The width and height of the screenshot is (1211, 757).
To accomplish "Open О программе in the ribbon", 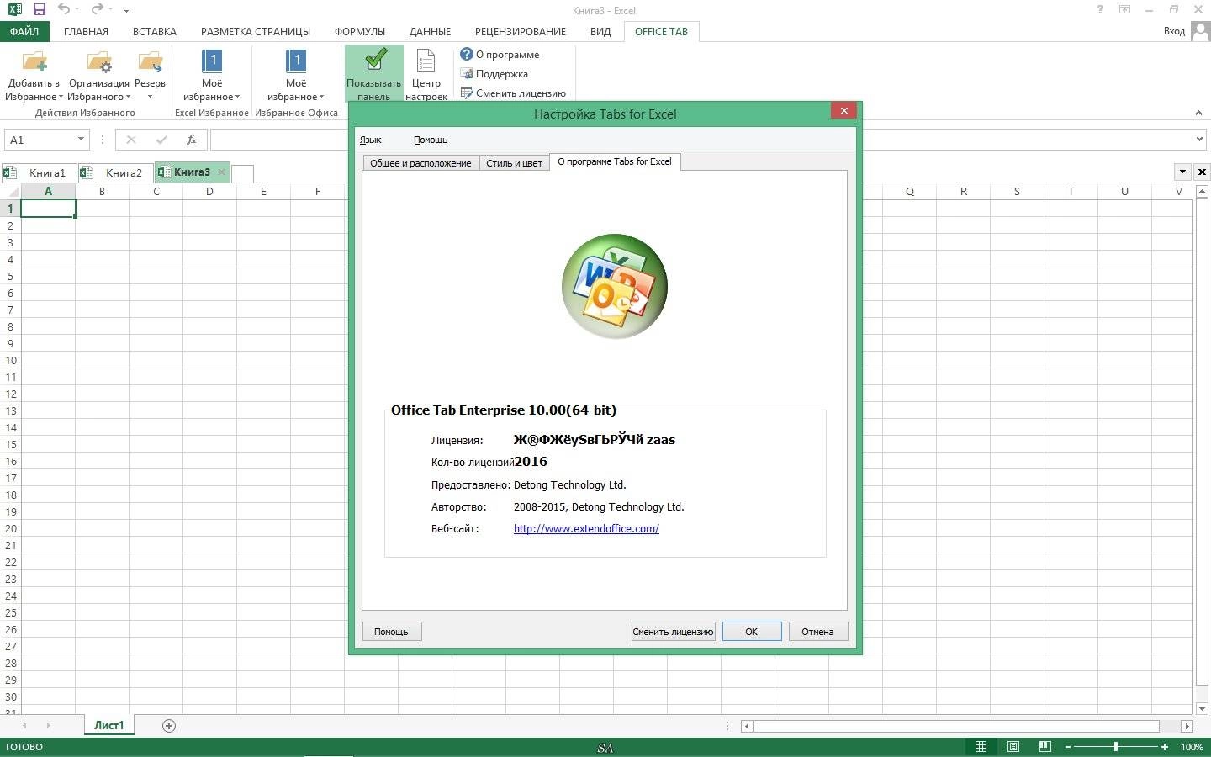I will tap(500, 54).
